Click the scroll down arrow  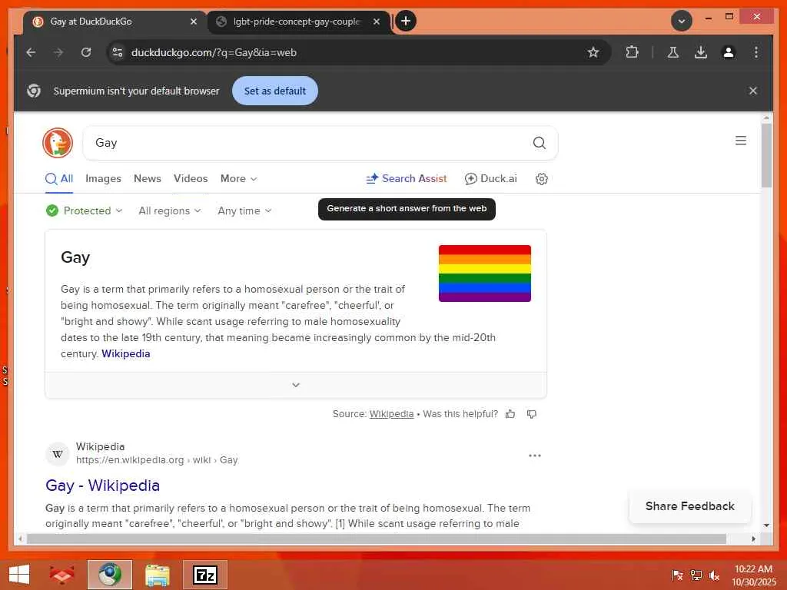click(766, 525)
